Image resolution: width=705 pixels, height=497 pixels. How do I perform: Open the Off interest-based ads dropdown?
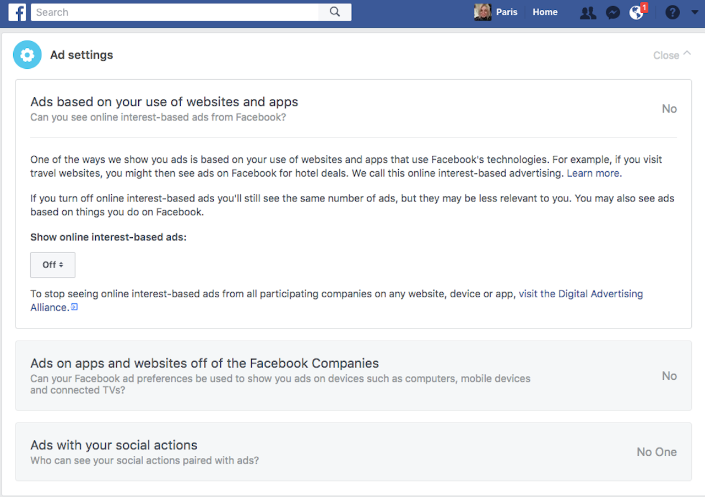(x=53, y=265)
